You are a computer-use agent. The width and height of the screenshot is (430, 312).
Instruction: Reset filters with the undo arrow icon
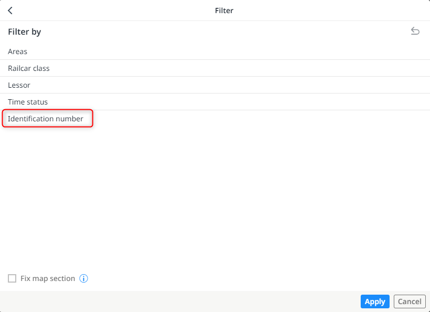415,31
